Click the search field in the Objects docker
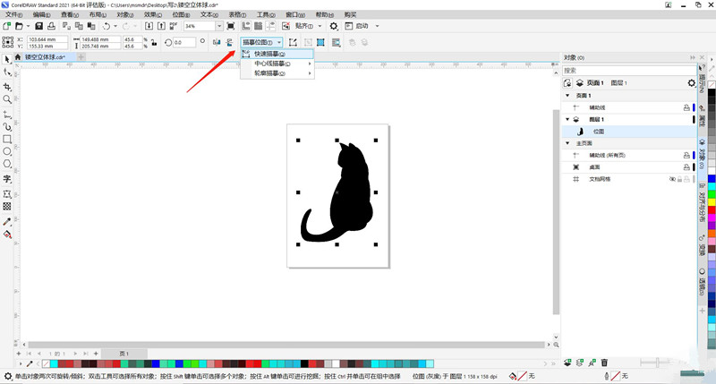Viewport: 716px width, 384px height. [626, 71]
